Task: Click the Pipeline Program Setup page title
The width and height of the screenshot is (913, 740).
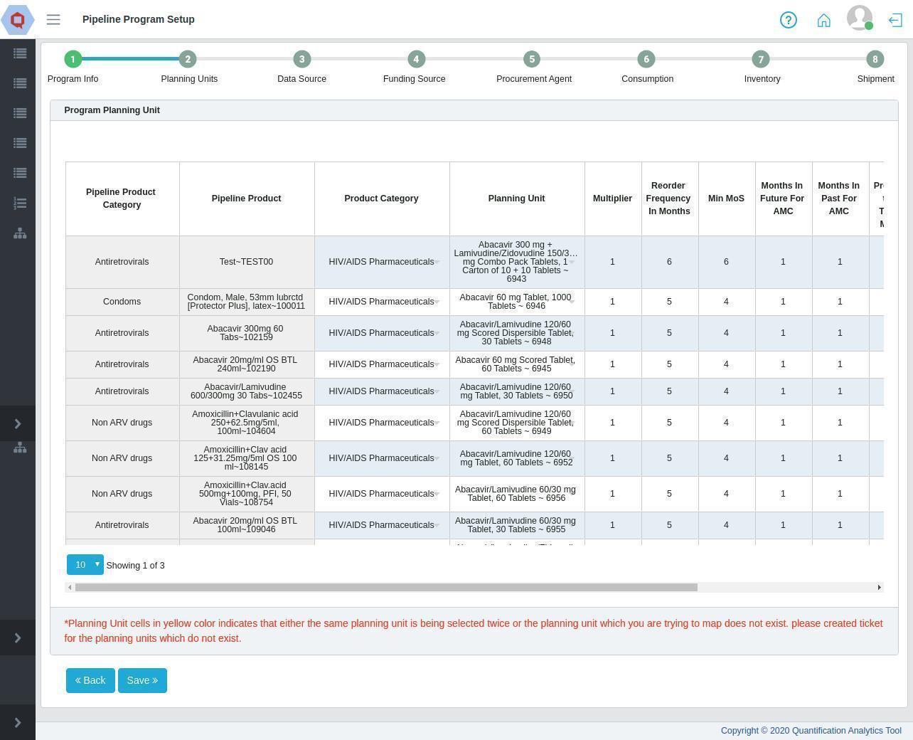Action: click(139, 19)
